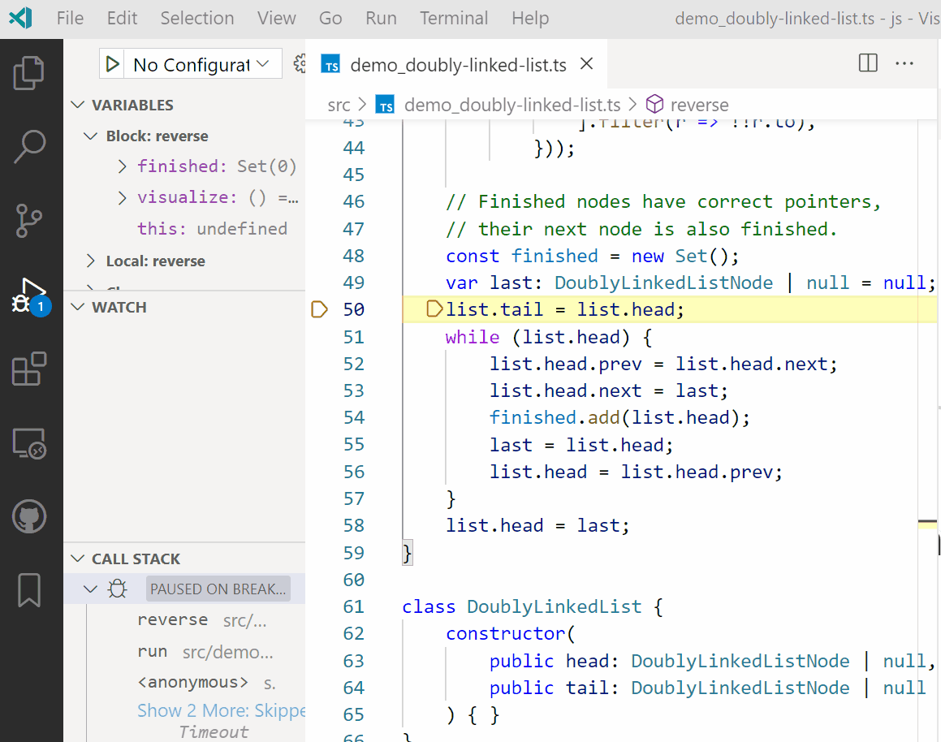Start debugging with the play icon
Screen dimensions: 941x742
pyautogui.click(x=112, y=63)
